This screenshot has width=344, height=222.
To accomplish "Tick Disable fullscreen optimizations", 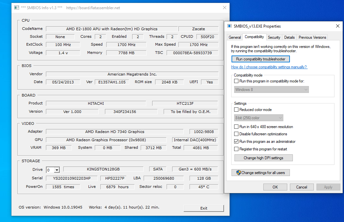I will (236, 134).
